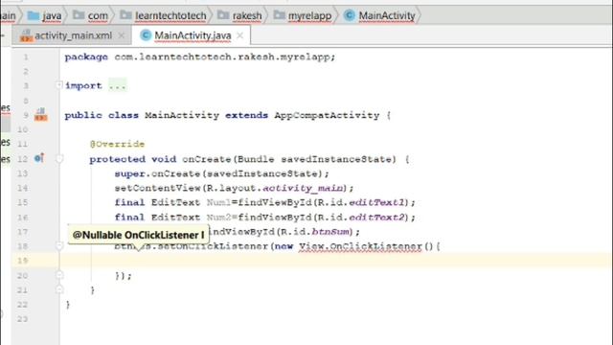Click the rakesh folder icon

(223, 15)
